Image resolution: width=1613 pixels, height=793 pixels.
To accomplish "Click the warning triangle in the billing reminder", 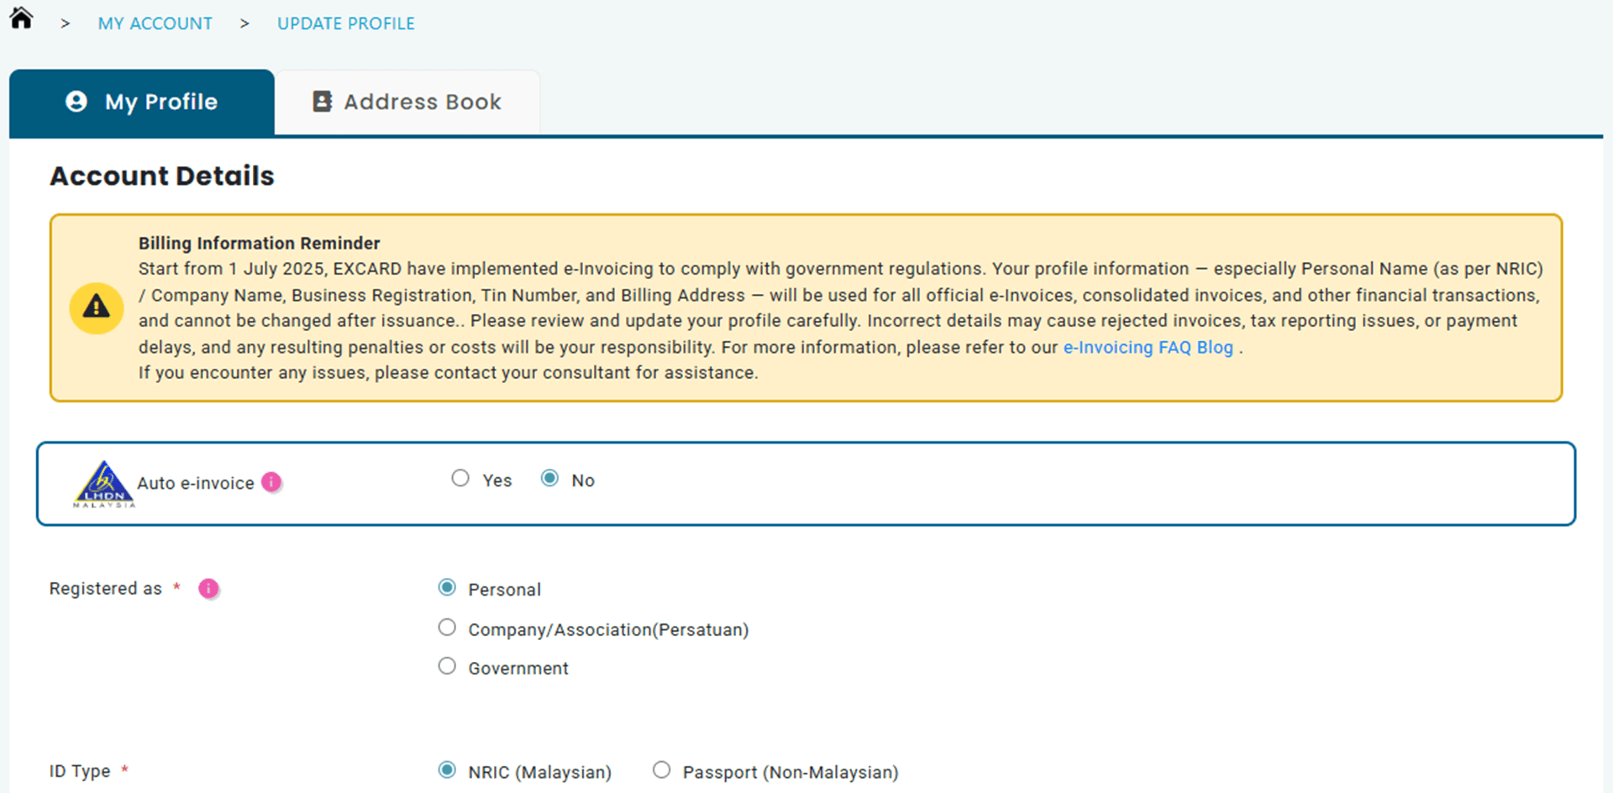I will coord(96,307).
